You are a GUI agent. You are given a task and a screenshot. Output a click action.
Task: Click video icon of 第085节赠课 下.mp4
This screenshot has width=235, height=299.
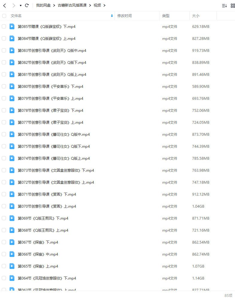point(12,26)
